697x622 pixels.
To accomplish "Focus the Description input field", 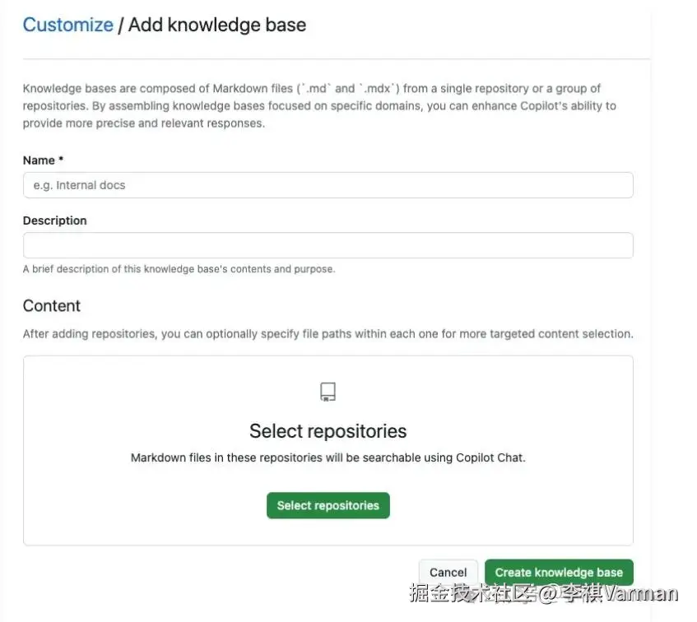I will coord(328,245).
